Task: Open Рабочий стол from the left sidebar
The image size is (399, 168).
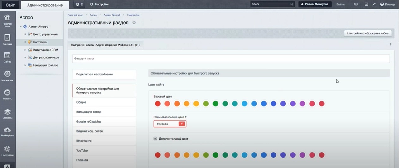Action: pyautogui.click(x=7, y=21)
